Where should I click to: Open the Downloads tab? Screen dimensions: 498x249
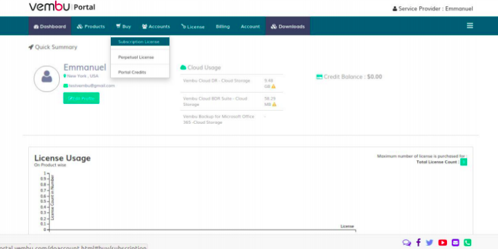[288, 26]
